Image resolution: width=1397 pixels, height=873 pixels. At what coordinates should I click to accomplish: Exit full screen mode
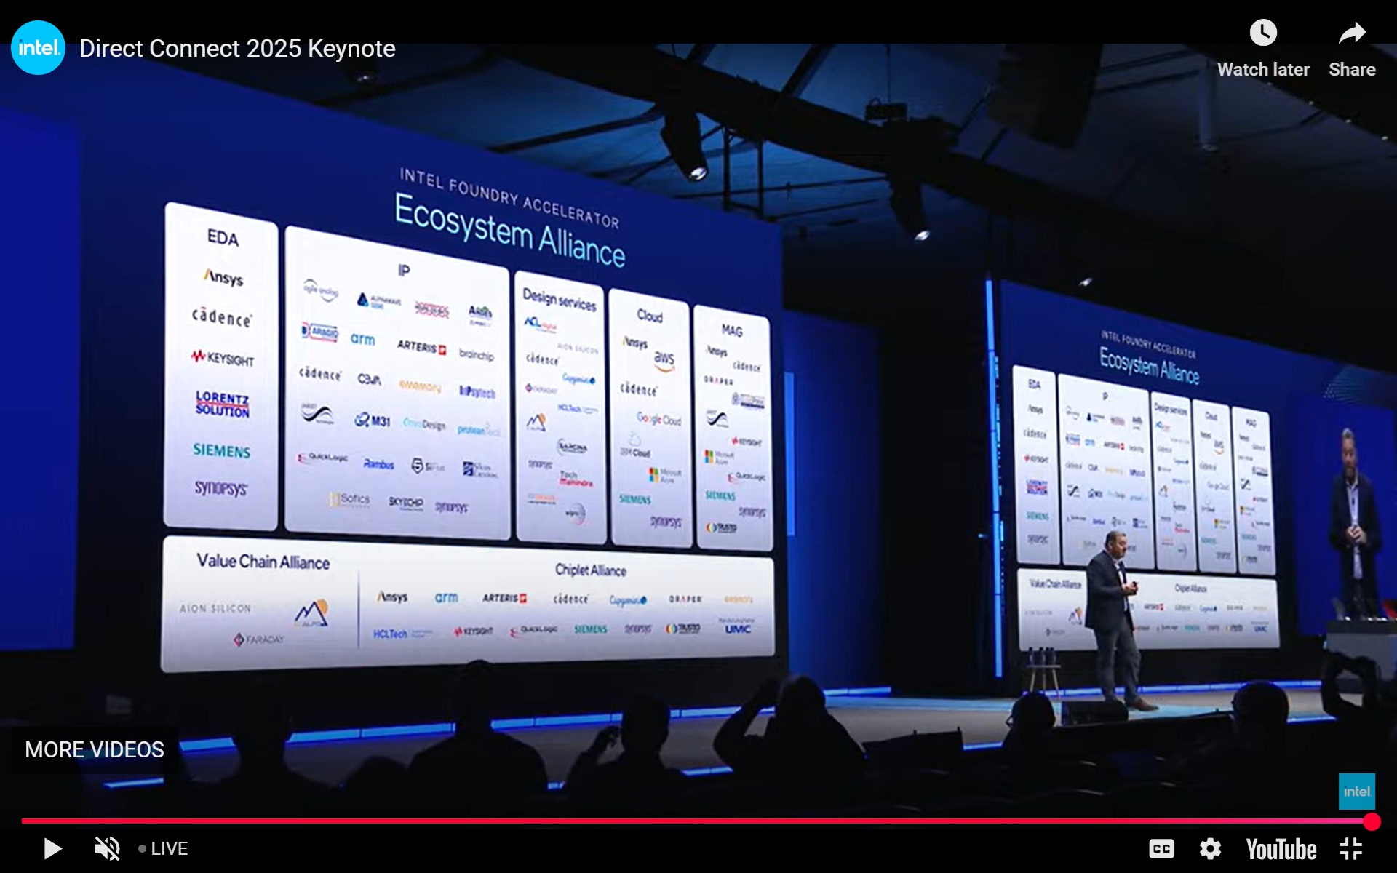click(1351, 848)
